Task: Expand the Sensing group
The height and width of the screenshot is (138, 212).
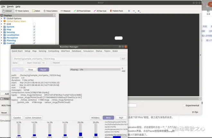Action: 2,32
